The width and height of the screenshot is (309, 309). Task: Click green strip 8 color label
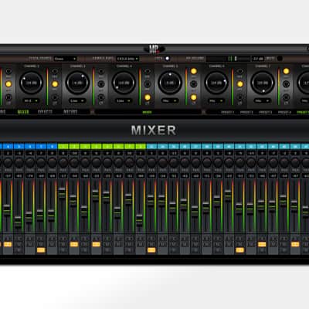tap(141, 147)
